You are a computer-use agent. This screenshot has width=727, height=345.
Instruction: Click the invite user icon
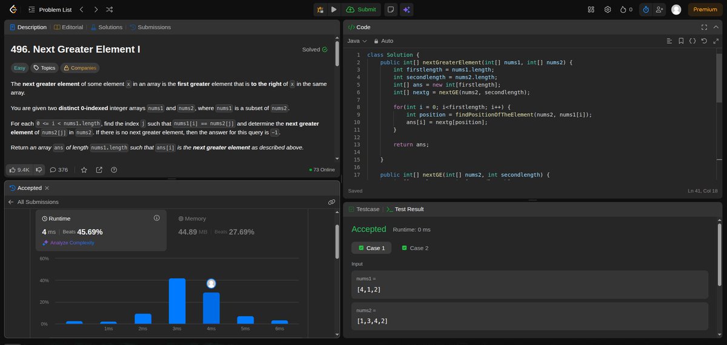coord(659,9)
